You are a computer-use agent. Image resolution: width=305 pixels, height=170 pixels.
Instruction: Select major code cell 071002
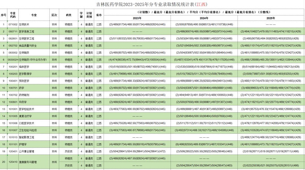(x=13, y=24)
